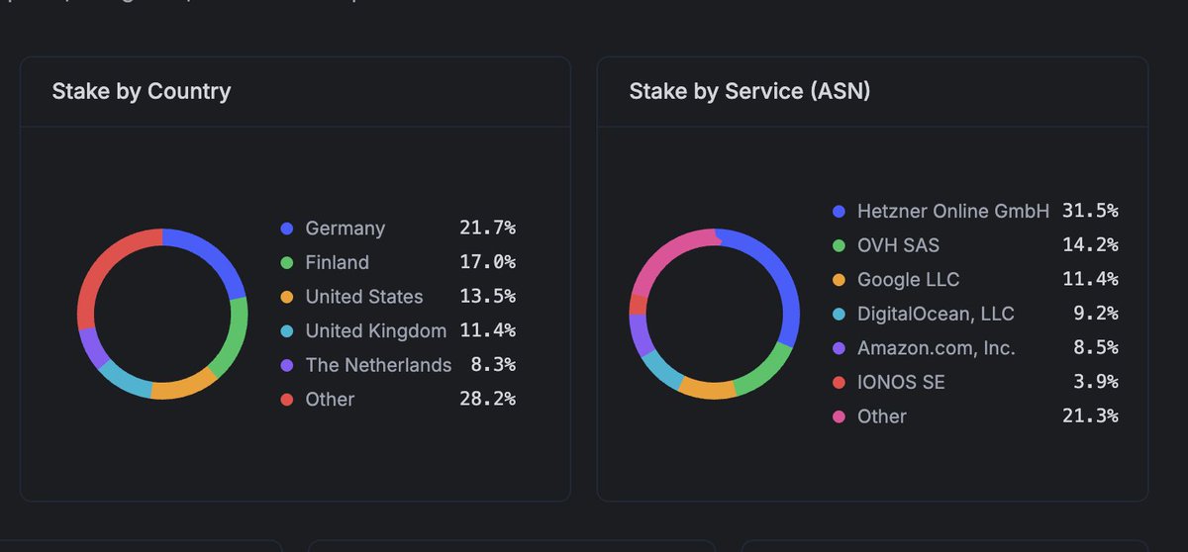Click the red Other country legend dot
The width and height of the screenshot is (1188, 552).
[x=287, y=400]
